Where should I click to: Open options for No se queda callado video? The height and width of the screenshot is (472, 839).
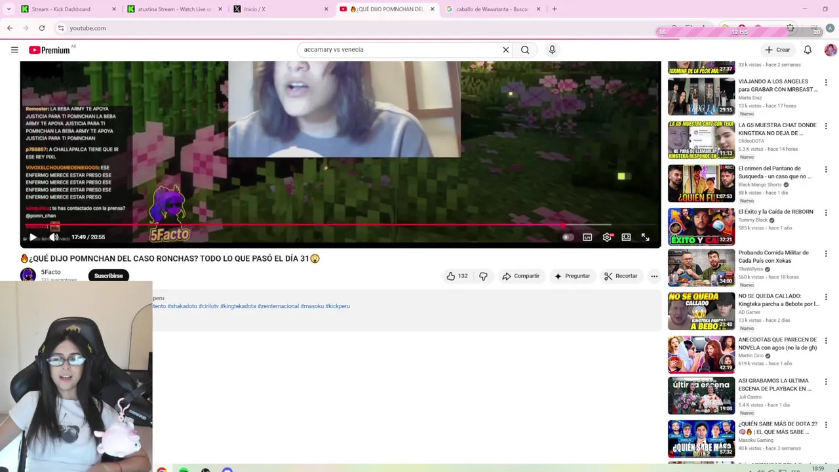pyautogui.click(x=826, y=297)
